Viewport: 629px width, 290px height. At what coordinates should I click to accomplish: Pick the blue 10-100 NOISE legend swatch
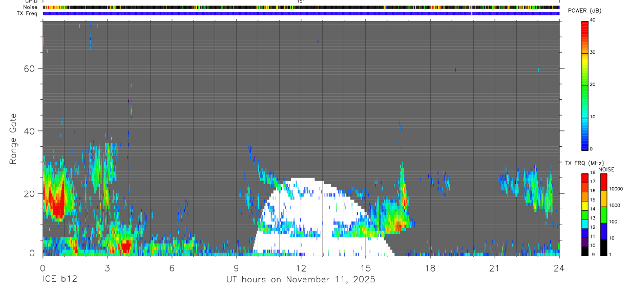(604, 231)
